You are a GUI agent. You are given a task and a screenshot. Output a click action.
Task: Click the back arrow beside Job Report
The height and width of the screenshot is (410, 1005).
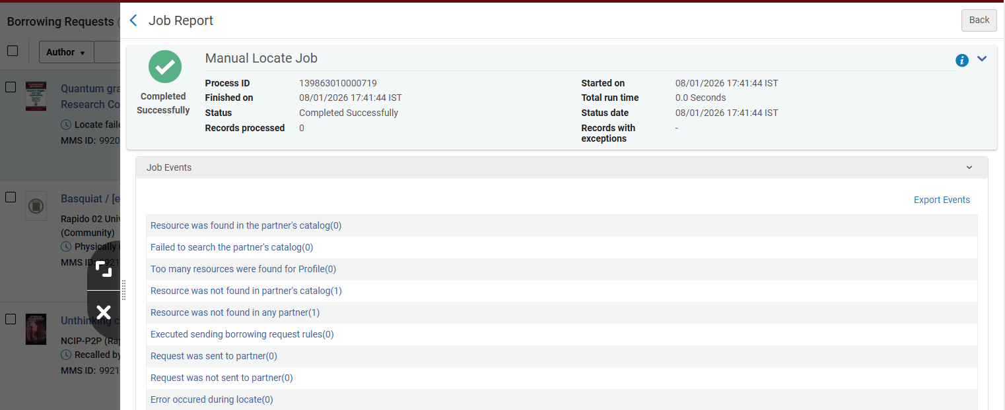(x=133, y=20)
